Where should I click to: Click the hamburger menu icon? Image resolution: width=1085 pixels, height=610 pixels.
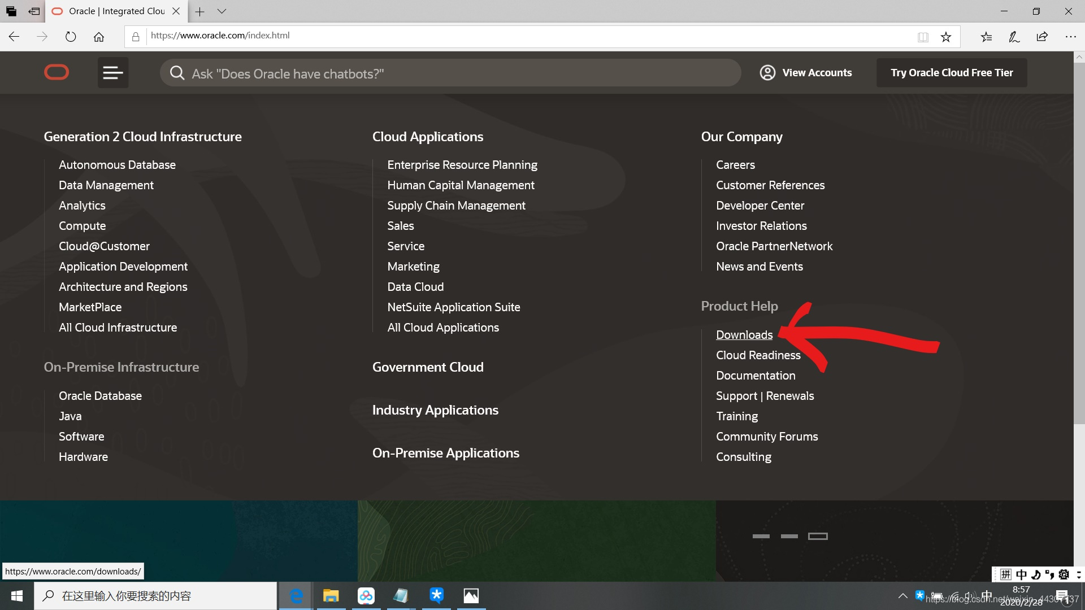112,72
